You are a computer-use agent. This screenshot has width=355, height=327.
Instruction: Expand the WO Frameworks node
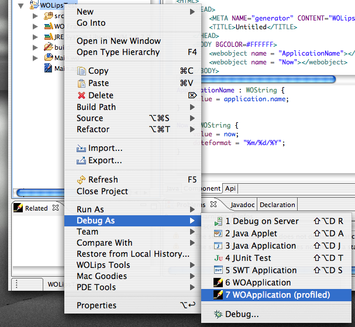click(35, 26)
